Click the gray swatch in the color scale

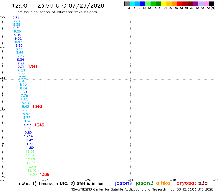tap(127, 4)
